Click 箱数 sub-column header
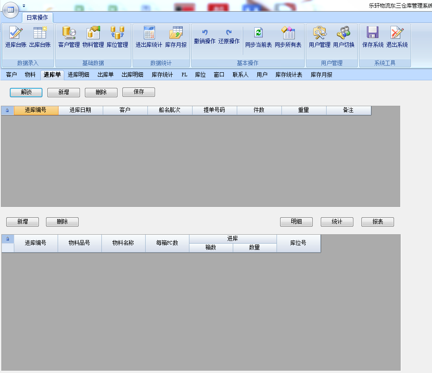This screenshot has width=432, height=373. click(211, 248)
